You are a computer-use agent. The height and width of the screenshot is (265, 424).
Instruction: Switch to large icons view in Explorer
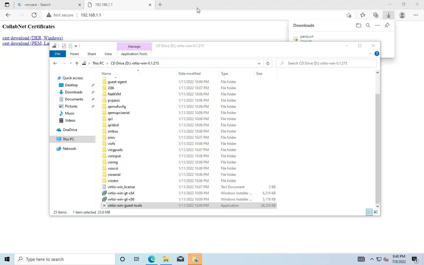tap(376, 212)
